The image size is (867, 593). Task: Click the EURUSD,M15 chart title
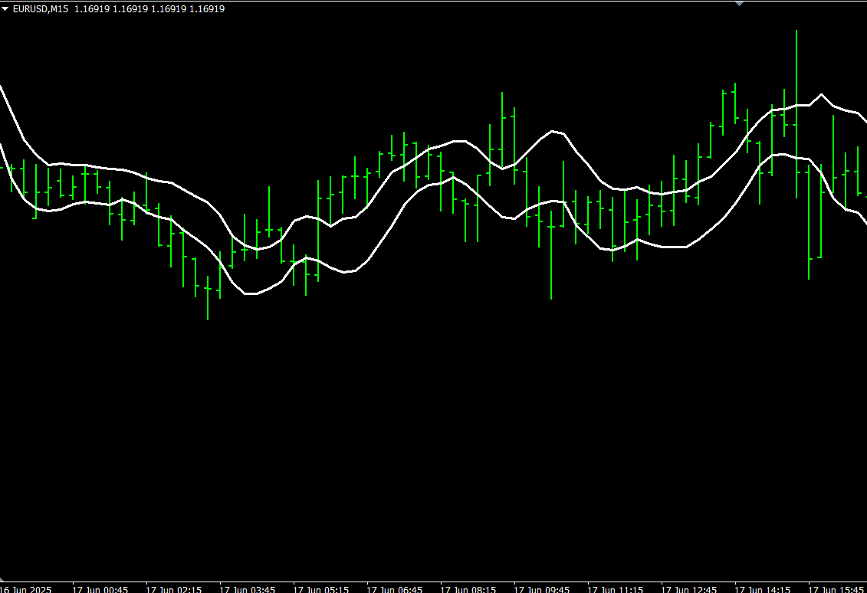click(x=41, y=9)
